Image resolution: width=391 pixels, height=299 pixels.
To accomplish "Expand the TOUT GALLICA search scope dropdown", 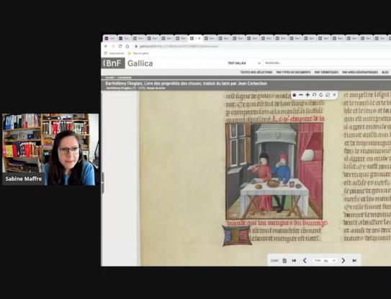I will pos(243,63).
